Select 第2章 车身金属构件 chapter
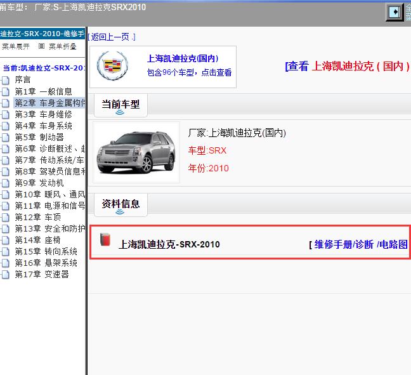 pos(50,103)
